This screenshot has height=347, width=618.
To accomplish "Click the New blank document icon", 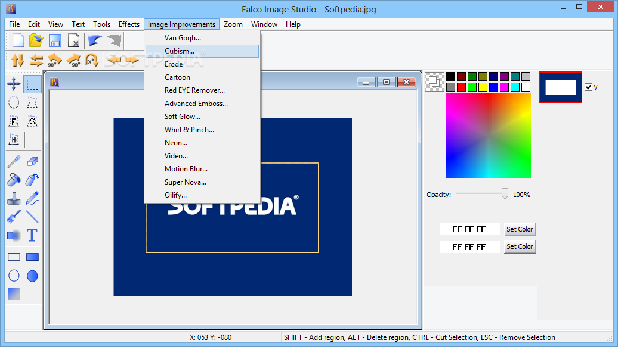I will click(x=18, y=40).
